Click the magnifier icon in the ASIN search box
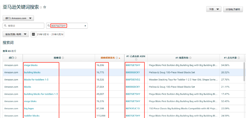246x118 pixels. pos(49,26)
